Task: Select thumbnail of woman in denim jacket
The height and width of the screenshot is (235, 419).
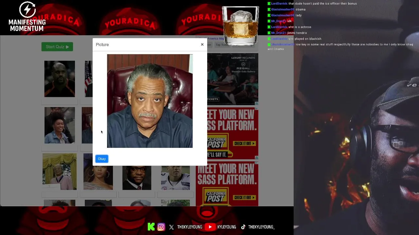Action: pyautogui.click(x=60, y=125)
